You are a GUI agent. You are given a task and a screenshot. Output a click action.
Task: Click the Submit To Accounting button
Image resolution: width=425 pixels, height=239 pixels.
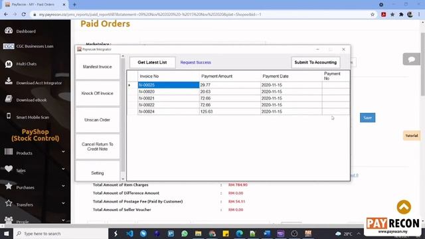pos(315,62)
